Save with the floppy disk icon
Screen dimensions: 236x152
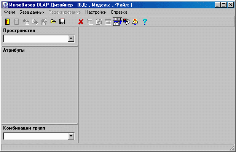click(x=62, y=22)
